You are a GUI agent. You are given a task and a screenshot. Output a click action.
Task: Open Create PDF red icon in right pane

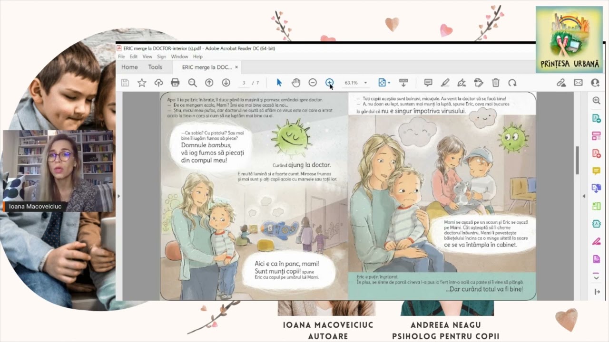point(596,153)
